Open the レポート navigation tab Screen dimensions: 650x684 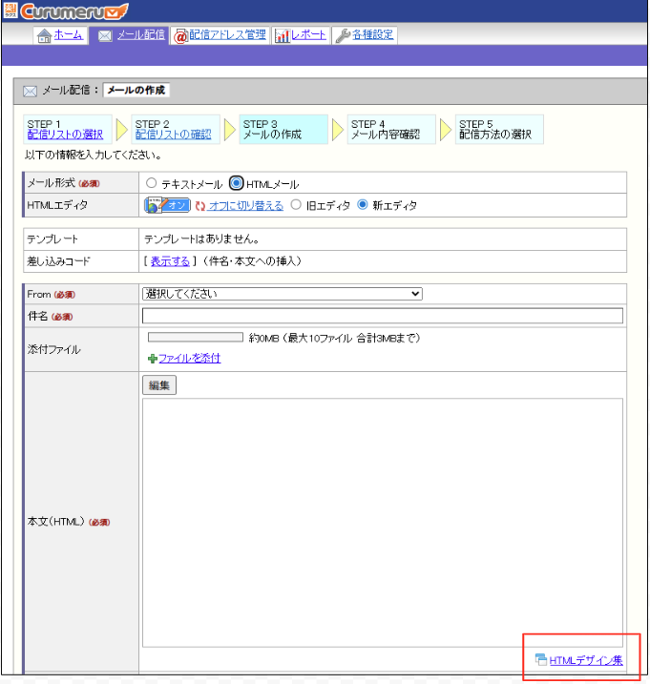[x=309, y=35]
